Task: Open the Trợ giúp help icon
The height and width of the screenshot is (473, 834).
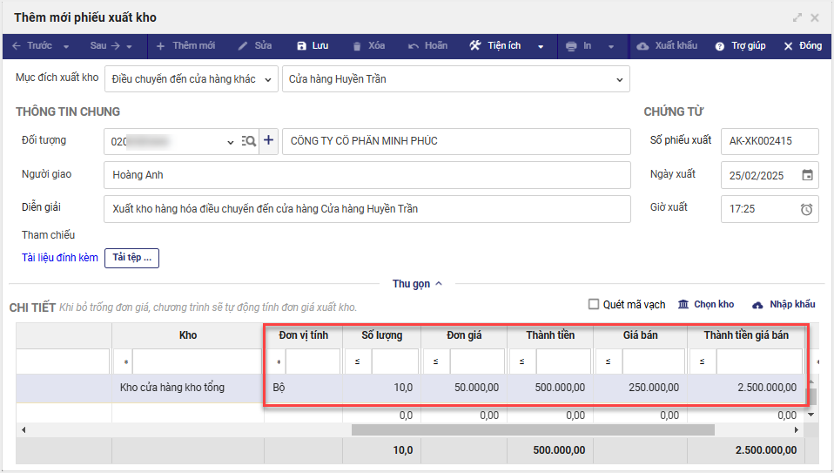Action: click(x=720, y=46)
